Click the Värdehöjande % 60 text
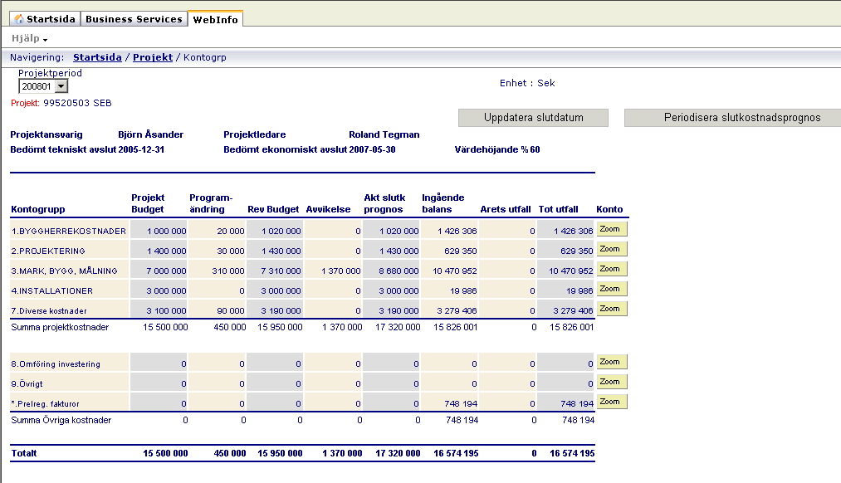841x483 pixels. click(x=497, y=149)
